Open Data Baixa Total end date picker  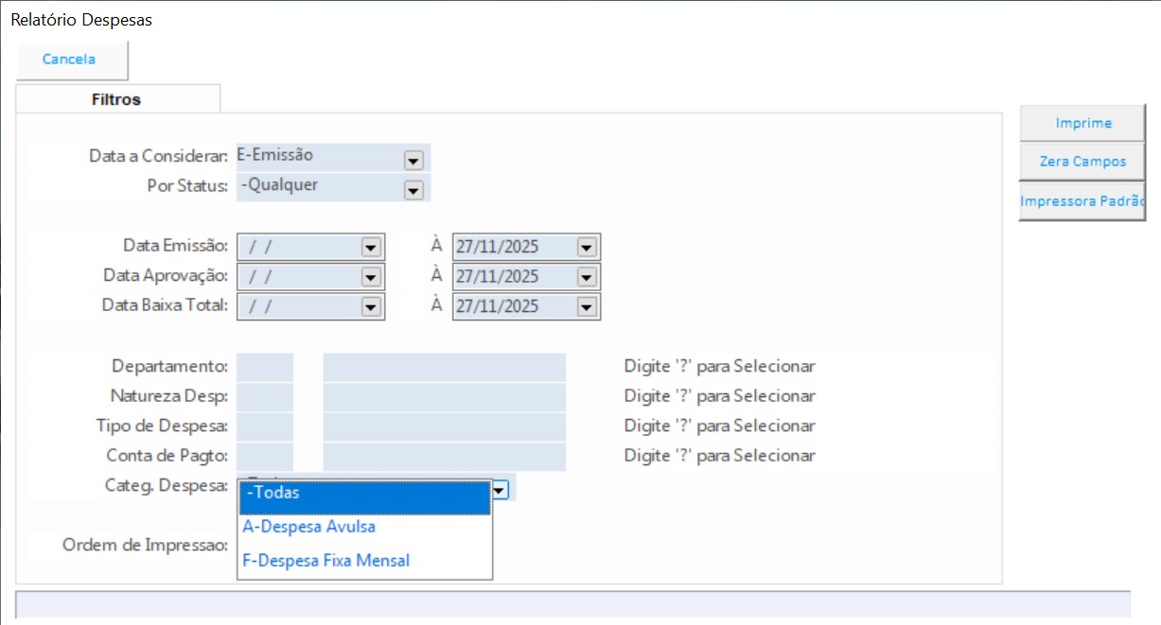587,307
